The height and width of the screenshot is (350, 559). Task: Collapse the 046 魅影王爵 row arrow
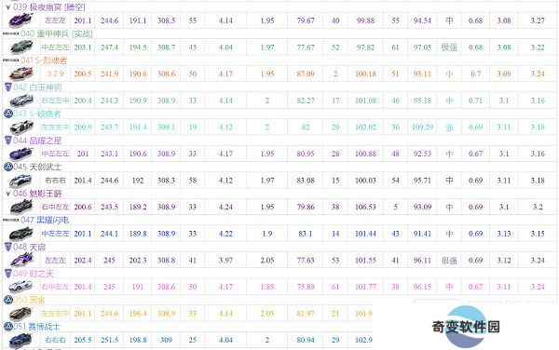pos(7,194)
